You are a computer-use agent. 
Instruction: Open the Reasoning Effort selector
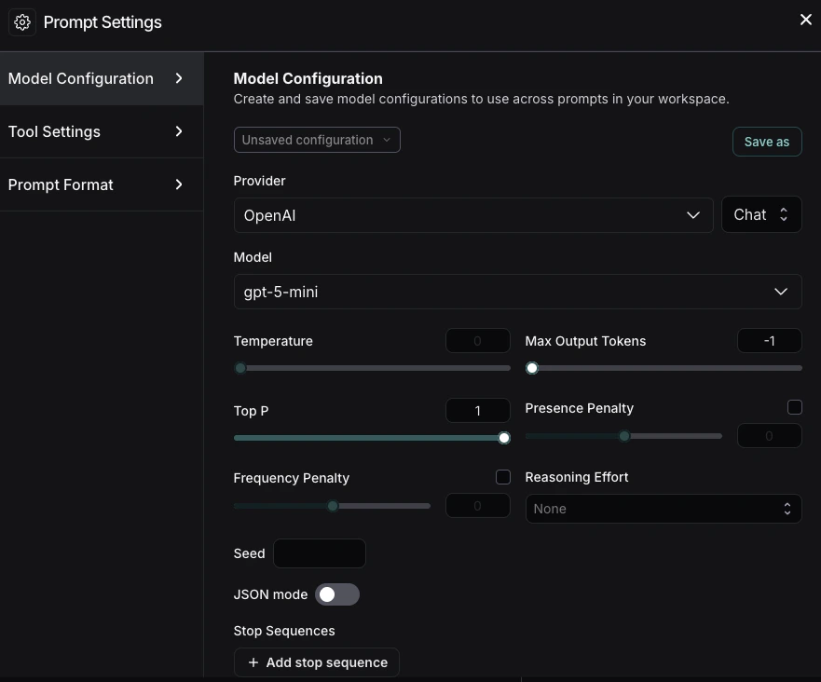664,509
